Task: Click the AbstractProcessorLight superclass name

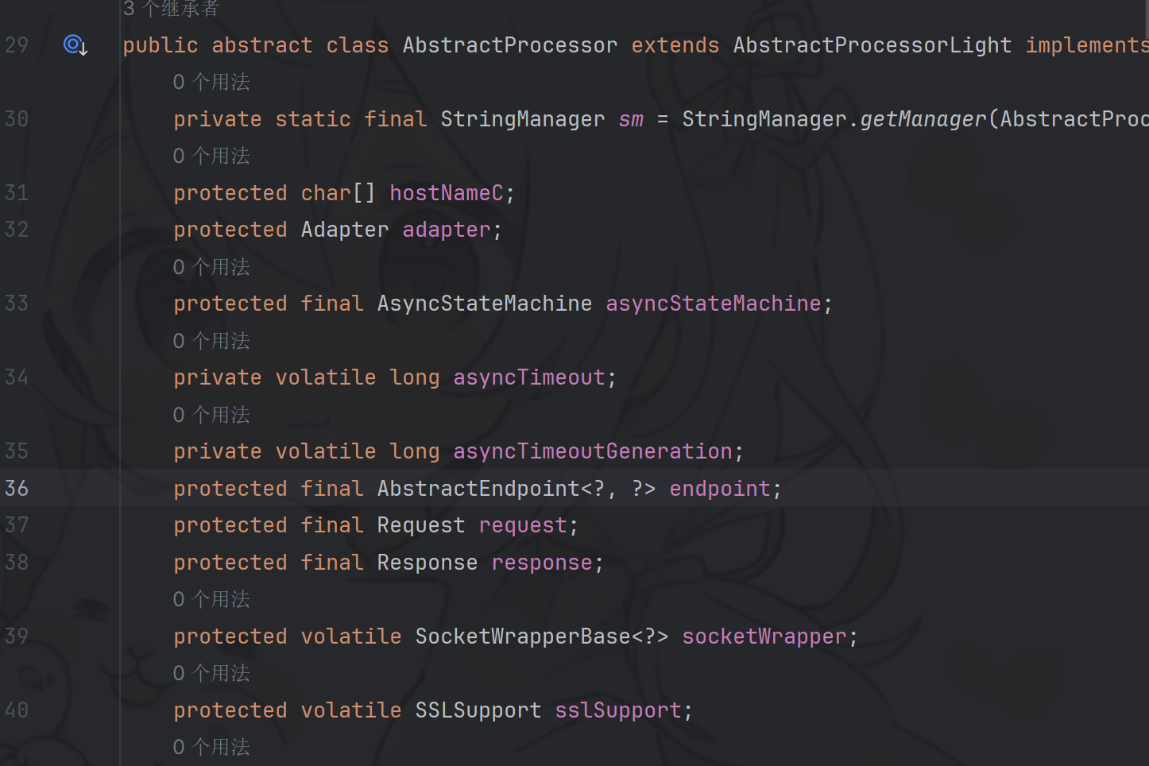Action: pyautogui.click(x=872, y=45)
